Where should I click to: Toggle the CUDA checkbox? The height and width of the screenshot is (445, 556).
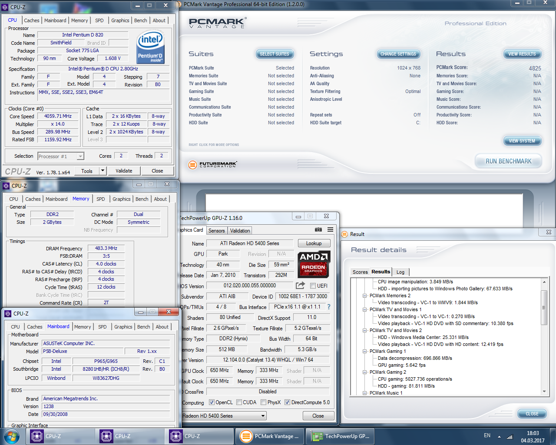click(239, 402)
